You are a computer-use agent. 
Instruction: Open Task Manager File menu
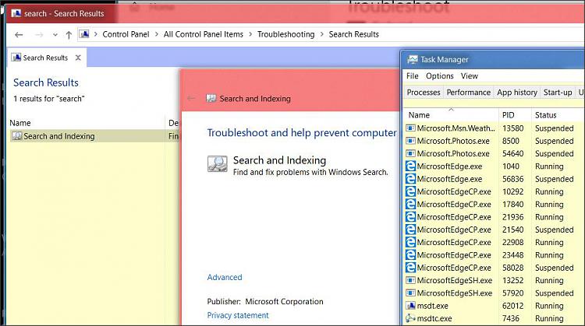pos(413,76)
